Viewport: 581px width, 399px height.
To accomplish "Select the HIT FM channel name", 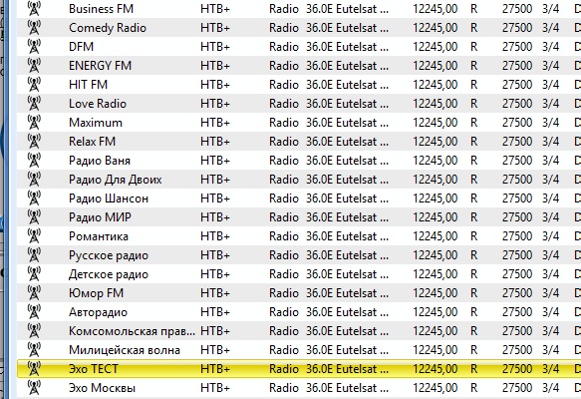I will [88, 85].
